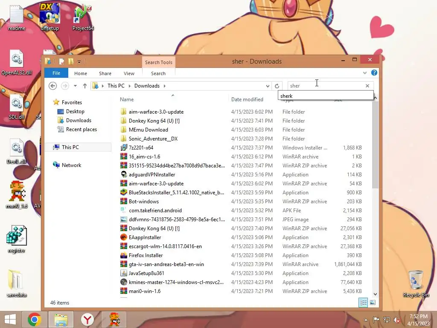Screen dimensions: 437x328
Task: Open the muted volume icon in system tray
Action: pyautogui.click(x=396, y=320)
